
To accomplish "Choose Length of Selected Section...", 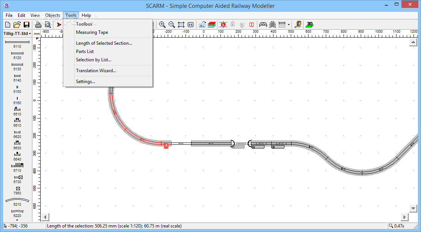I will 108,43.
